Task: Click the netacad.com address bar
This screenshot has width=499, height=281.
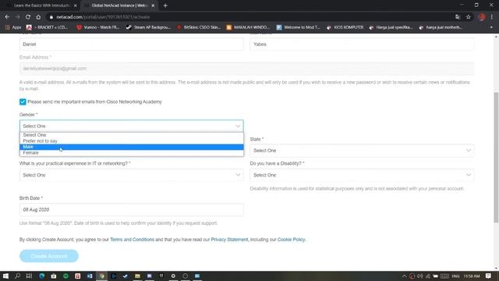Action: (248, 17)
